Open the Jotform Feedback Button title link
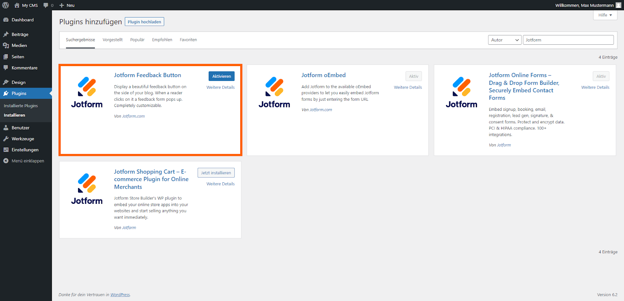This screenshot has height=301, width=624. point(147,75)
